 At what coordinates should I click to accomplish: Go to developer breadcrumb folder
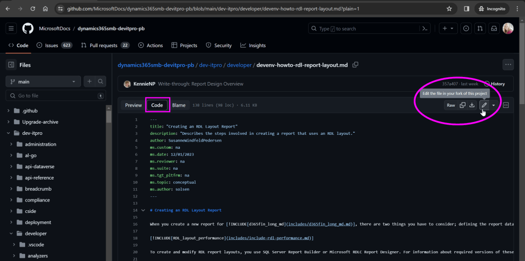pos(239,65)
